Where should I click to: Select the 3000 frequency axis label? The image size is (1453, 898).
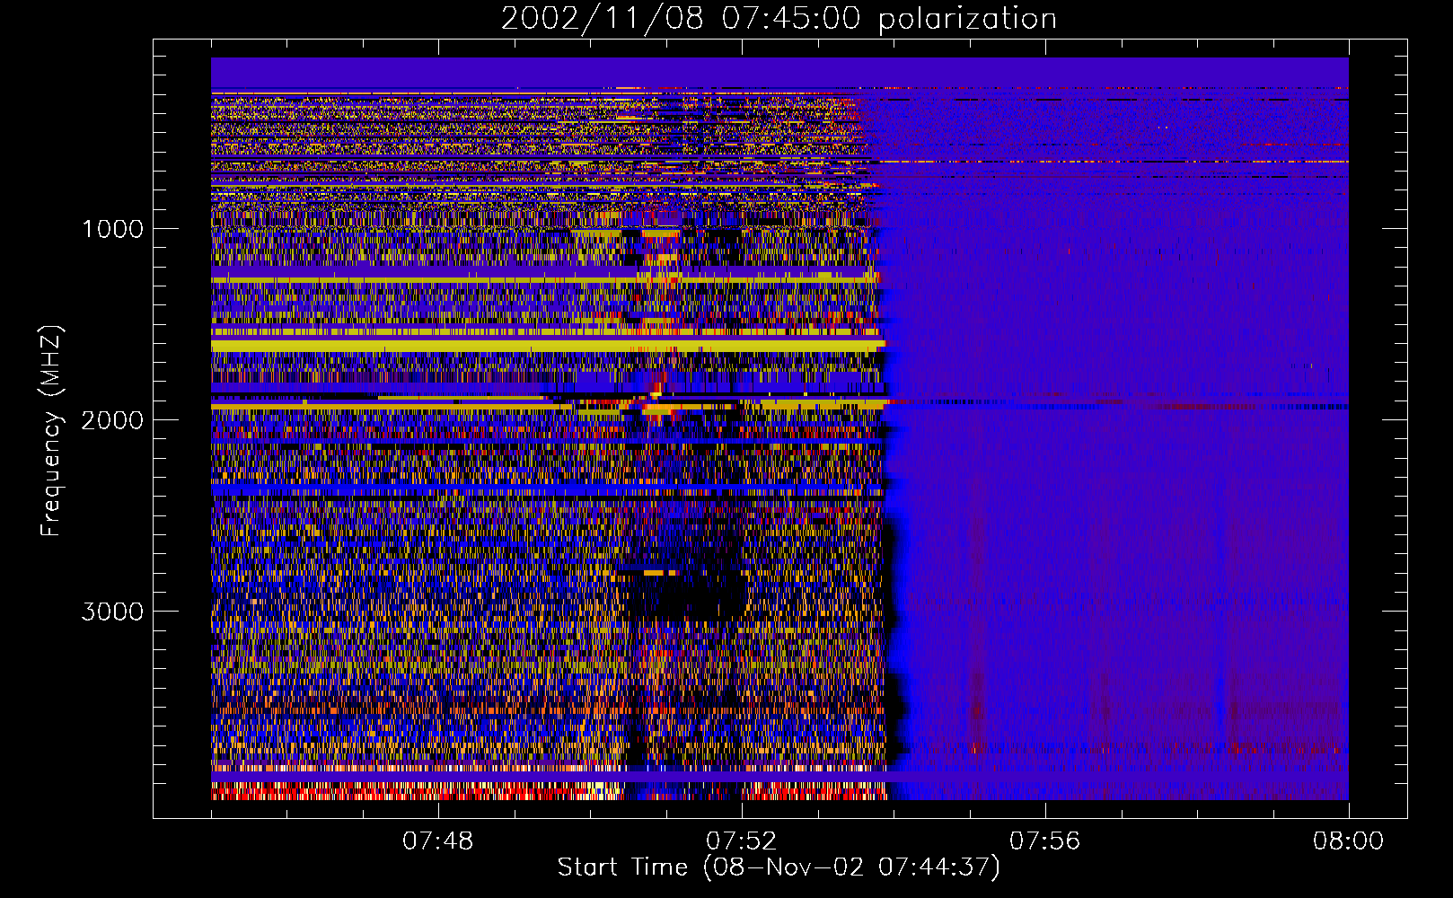click(112, 612)
